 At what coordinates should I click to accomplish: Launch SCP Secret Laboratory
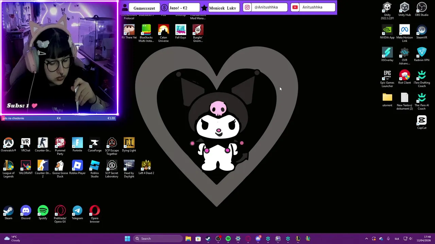112,169
